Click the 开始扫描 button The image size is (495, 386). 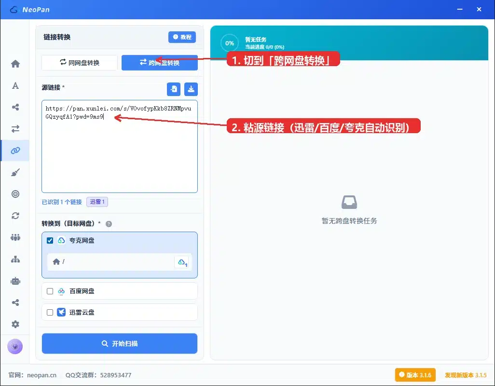click(x=120, y=344)
